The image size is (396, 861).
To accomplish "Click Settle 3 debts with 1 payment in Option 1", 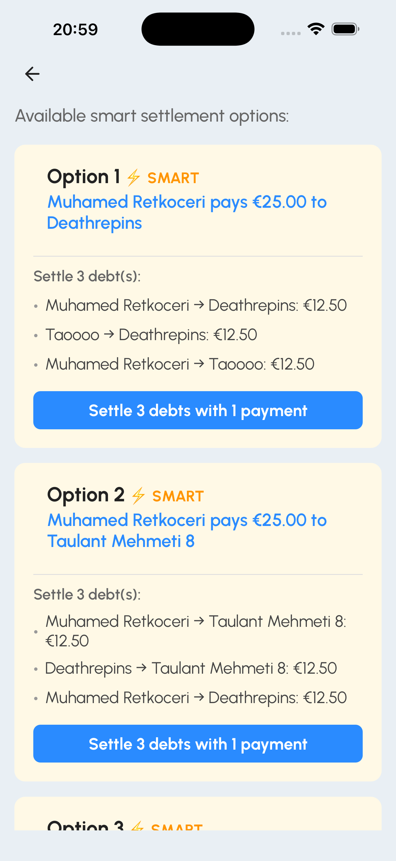I will pos(198,410).
